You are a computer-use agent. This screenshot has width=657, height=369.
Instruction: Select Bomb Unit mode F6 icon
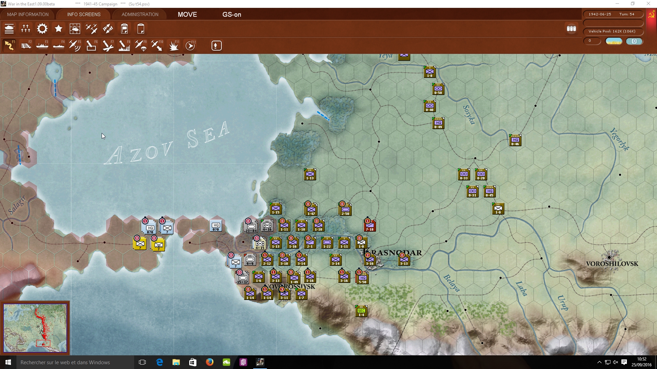tap(91, 45)
